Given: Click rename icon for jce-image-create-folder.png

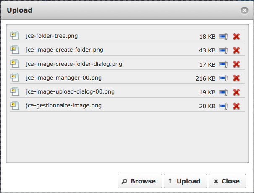Looking at the screenshot, I should tap(223, 50).
